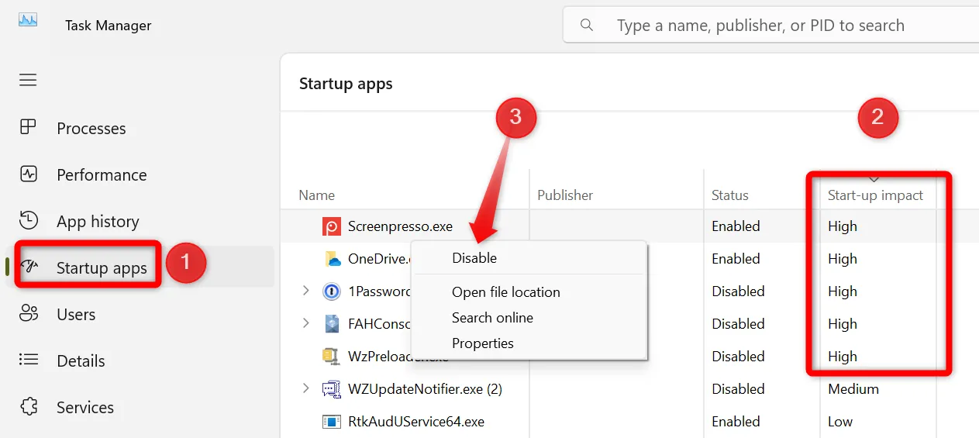Click the OneDrive cloud icon
Viewport: 979px width, 438px height.
[332, 259]
